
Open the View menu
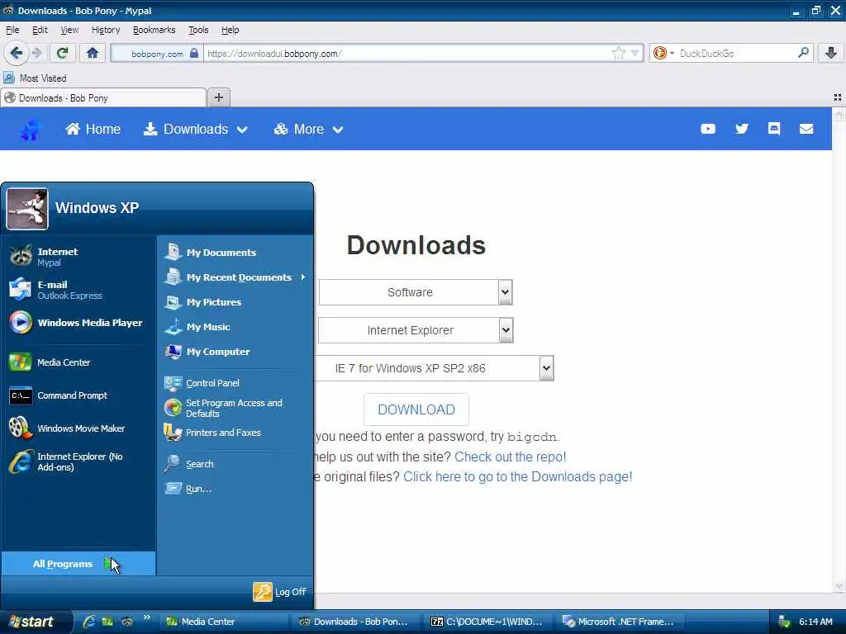69,30
